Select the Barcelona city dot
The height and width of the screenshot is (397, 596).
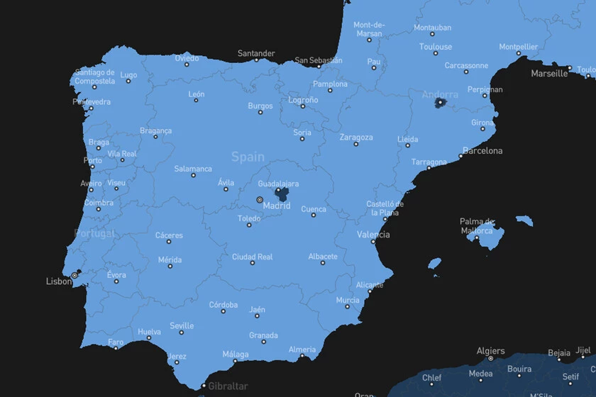pos(460,156)
